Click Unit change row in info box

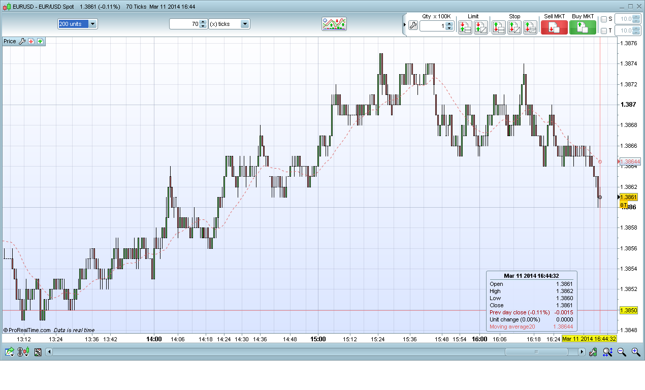coord(531,319)
